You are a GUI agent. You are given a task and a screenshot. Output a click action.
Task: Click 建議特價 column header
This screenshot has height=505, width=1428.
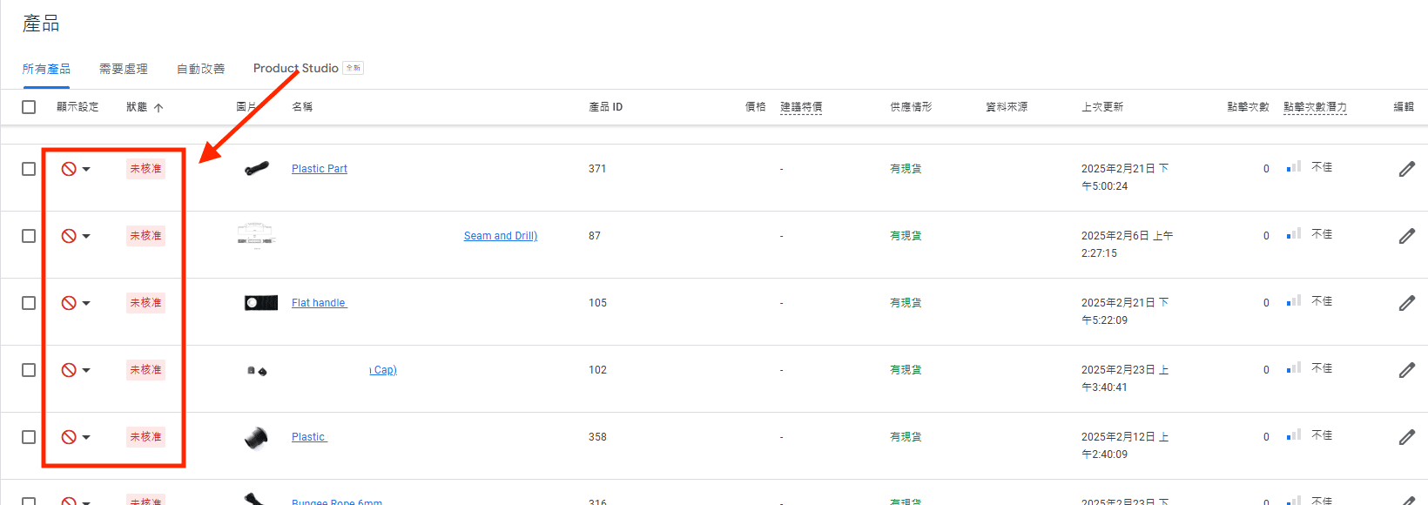coord(801,107)
